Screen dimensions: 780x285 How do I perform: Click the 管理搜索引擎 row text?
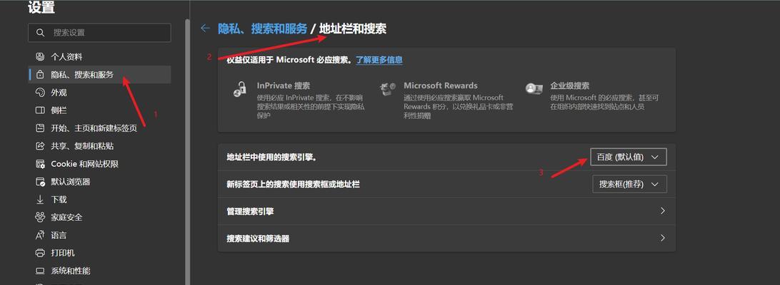pyautogui.click(x=250, y=212)
